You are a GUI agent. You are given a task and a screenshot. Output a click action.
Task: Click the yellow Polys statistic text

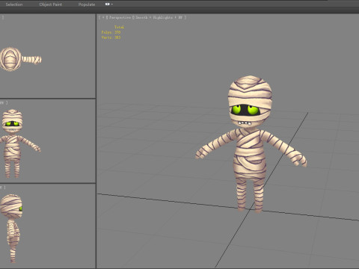coord(111,32)
